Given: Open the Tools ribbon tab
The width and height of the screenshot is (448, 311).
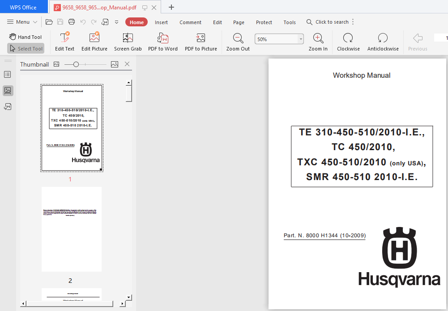Looking at the screenshot, I should pos(290,22).
